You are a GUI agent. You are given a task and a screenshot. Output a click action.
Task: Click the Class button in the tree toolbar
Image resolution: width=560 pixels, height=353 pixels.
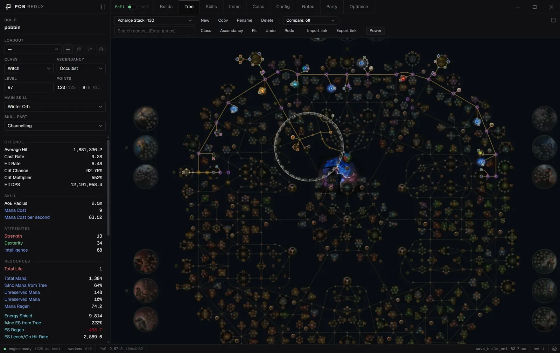point(206,31)
